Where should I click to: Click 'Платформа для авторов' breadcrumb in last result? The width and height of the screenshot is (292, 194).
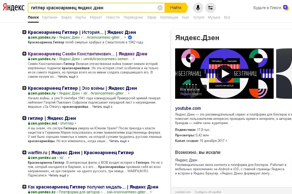pyautogui.click(x=79, y=192)
